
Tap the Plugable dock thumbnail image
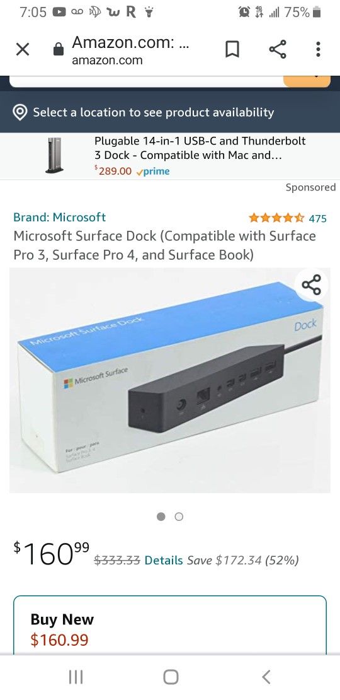[54, 155]
